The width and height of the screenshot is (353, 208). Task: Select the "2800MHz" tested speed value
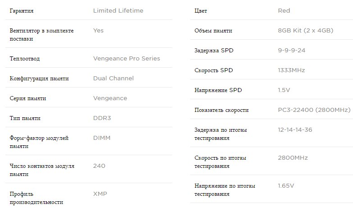pyautogui.click(x=293, y=157)
